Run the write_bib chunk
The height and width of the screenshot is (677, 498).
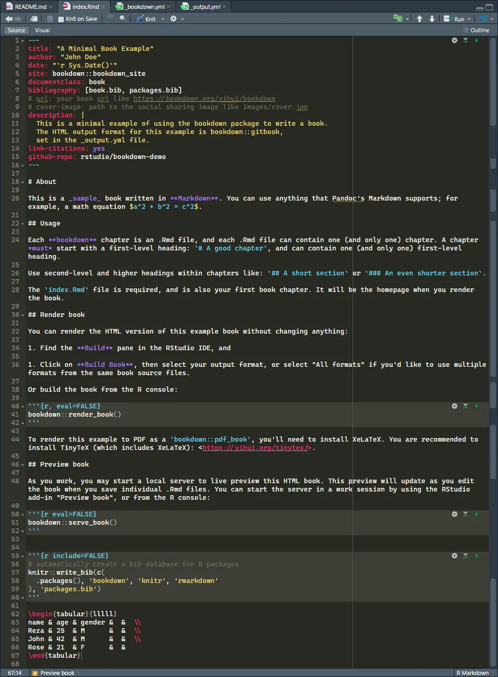476,555
